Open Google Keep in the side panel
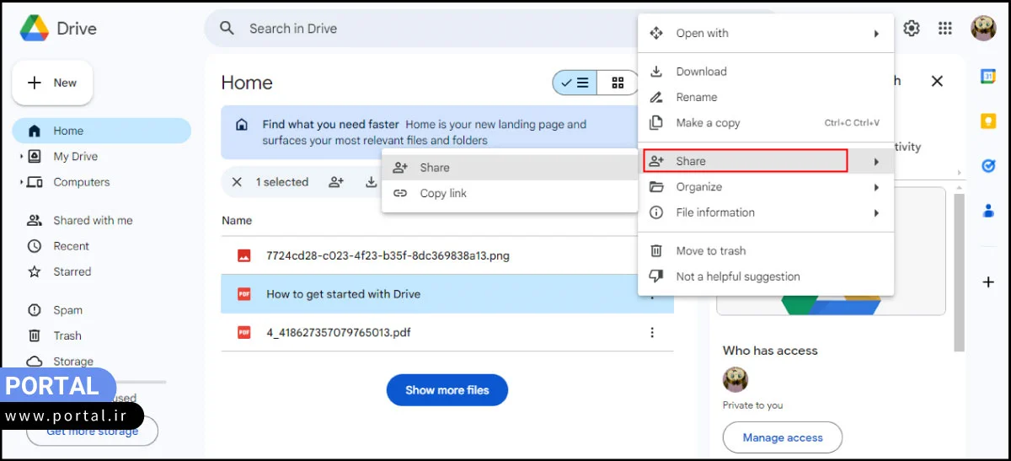 [988, 121]
